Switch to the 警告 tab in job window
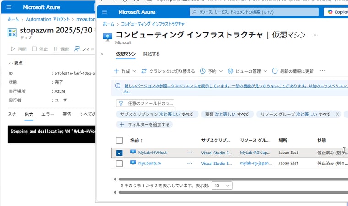Image resolution: width=348 pixels, height=206 pixels. (x=67, y=114)
